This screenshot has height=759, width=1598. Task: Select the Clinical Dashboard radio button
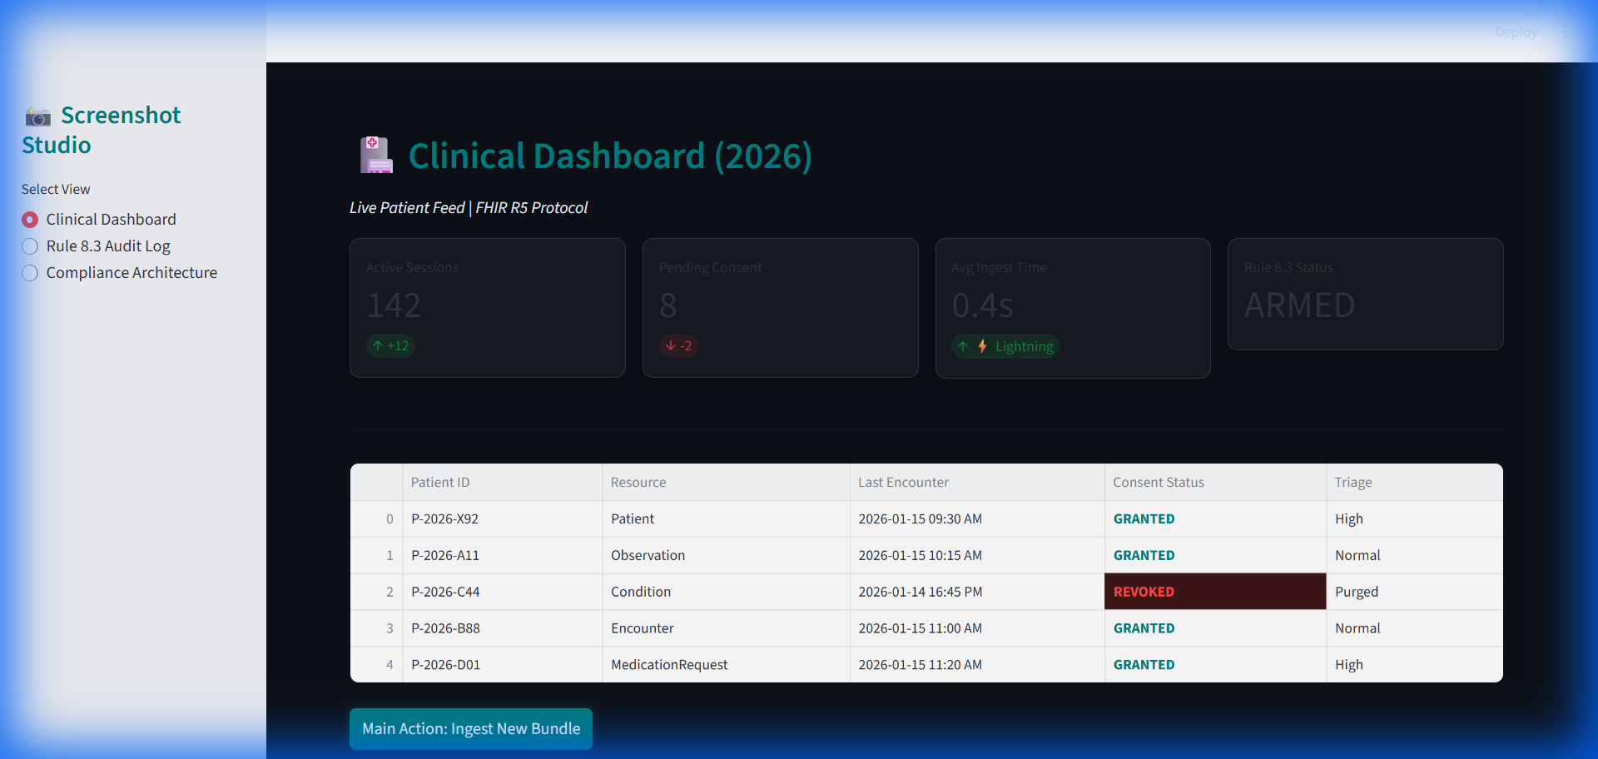click(x=29, y=219)
